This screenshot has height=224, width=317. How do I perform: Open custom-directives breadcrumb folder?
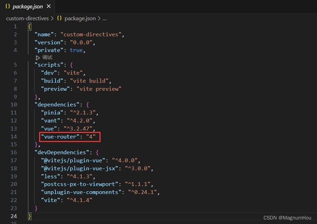coord(27,19)
